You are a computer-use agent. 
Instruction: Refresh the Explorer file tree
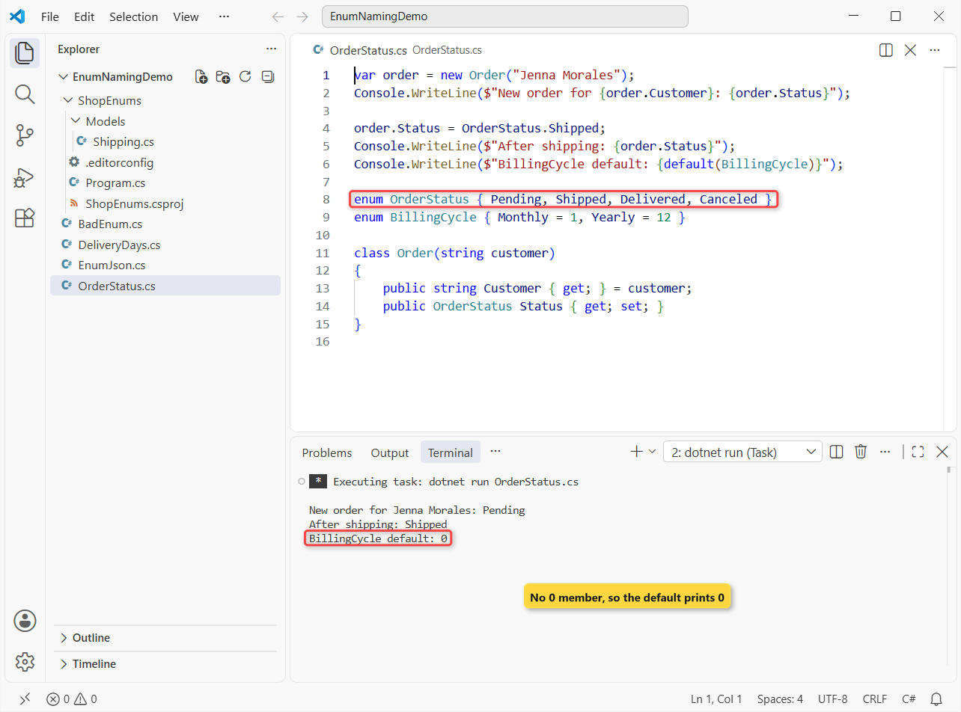click(x=245, y=77)
